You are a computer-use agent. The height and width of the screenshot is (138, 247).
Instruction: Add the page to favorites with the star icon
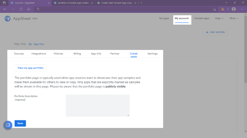pyautogui.click(x=214, y=9)
